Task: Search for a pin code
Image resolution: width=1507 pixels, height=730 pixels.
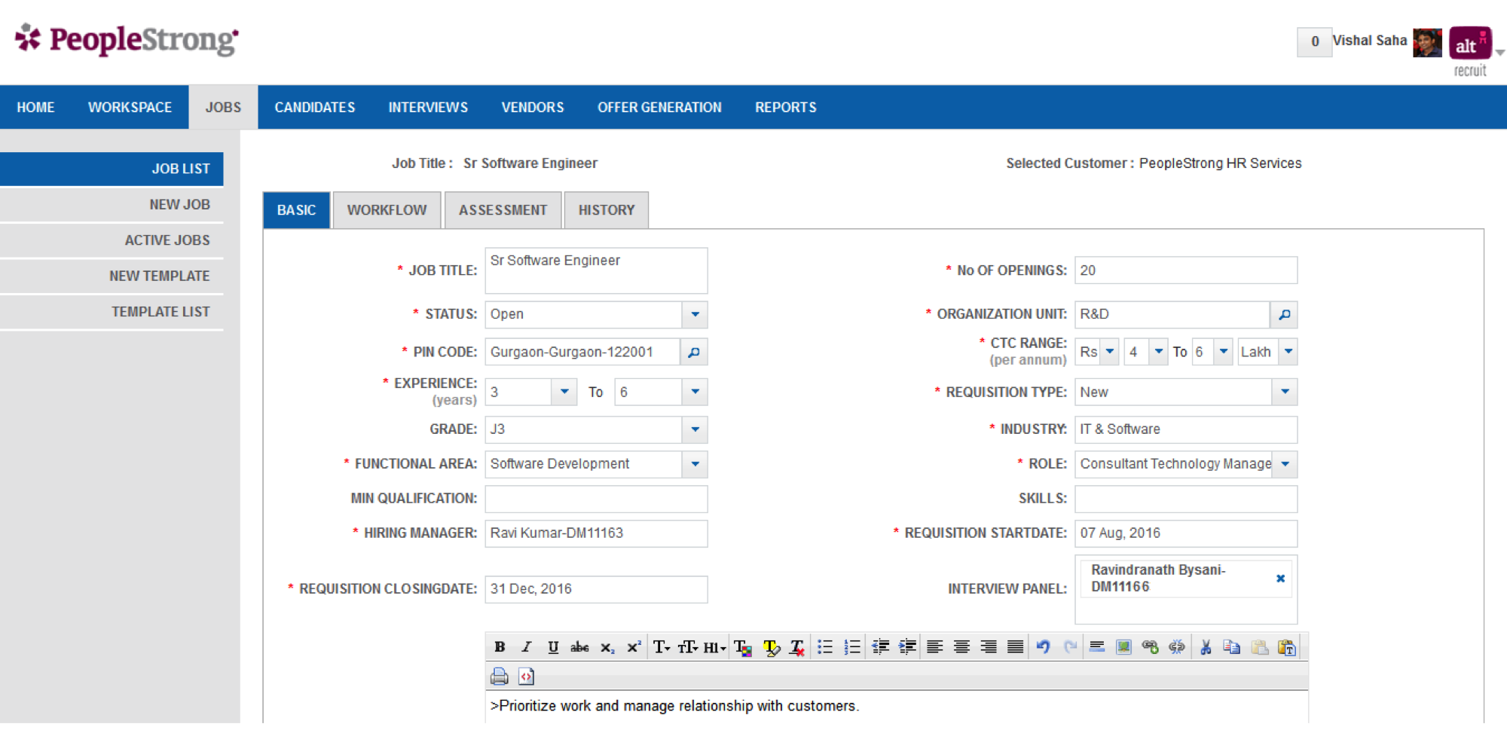Action: click(x=694, y=352)
